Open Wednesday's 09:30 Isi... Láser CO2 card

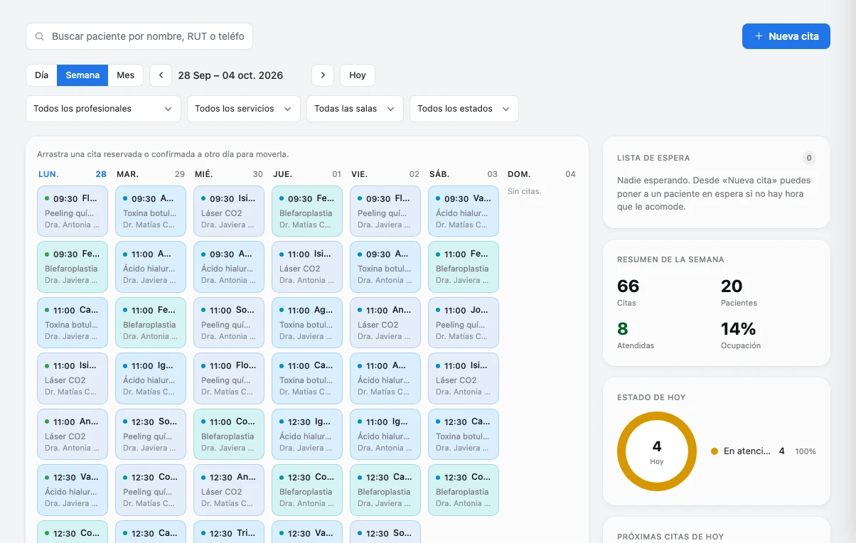(x=229, y=211)
